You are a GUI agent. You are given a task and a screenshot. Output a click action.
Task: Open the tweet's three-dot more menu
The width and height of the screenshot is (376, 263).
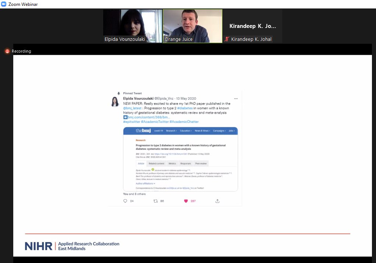coord(236,99)
